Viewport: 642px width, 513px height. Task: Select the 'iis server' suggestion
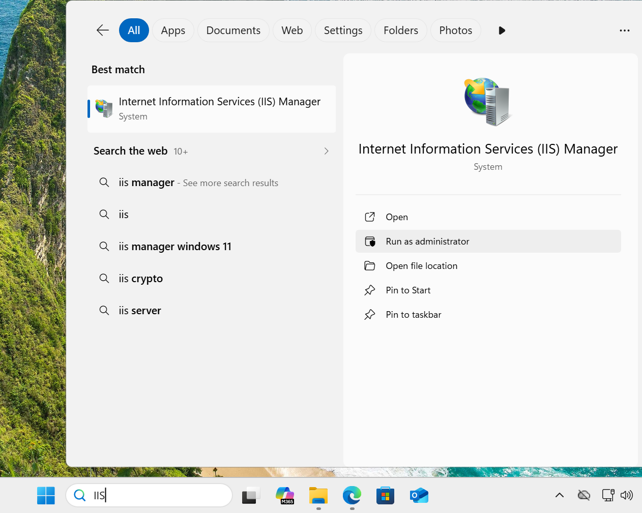[212, 311]
